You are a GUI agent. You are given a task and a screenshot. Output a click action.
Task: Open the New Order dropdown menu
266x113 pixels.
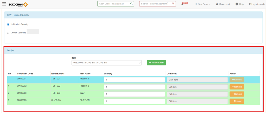(x=203, y=4)
